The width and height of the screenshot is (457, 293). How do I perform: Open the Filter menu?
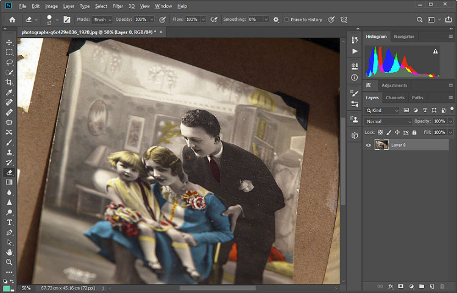[118, 6]
